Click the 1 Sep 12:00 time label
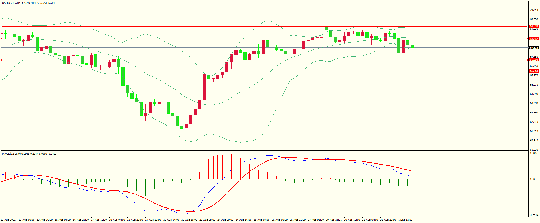Viewport: 540px width, 223px height. [x=405, y=220]
